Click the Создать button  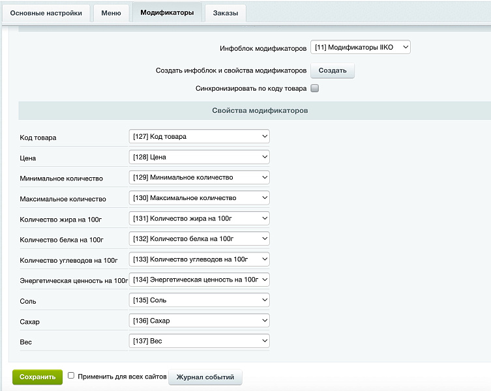(x=332, y=70)
